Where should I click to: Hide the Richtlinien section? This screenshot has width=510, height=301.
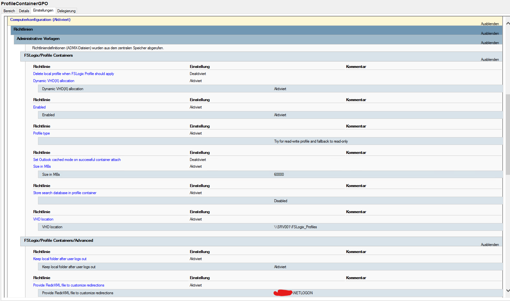click(489, 33)
